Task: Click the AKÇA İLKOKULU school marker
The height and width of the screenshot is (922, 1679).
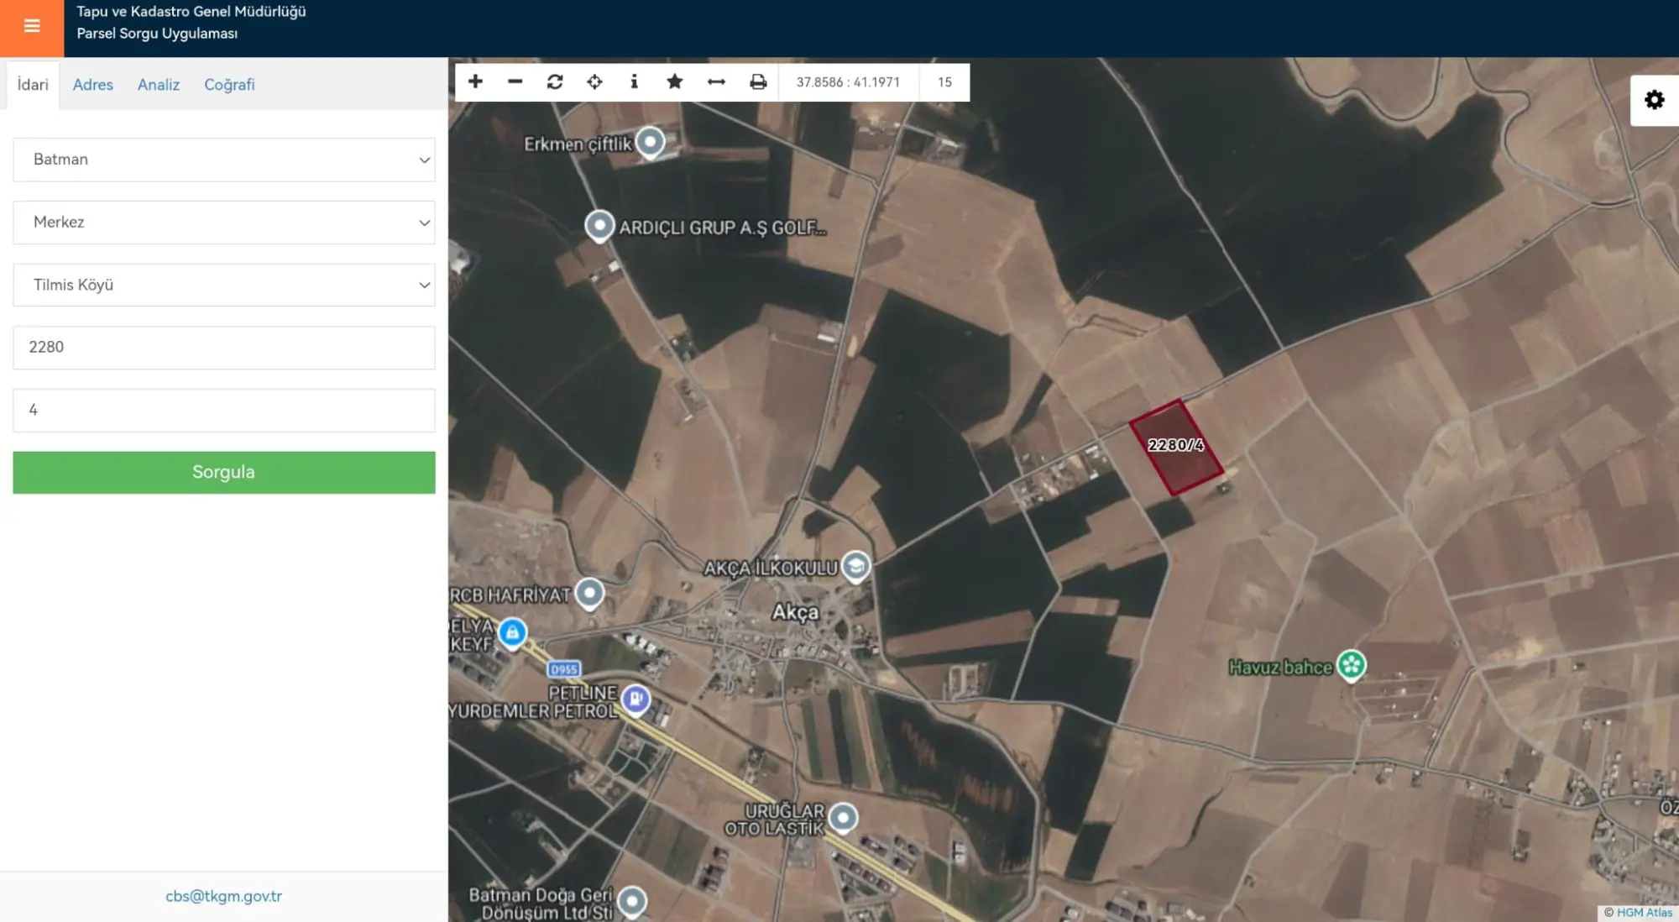Action: click(855, 566)
